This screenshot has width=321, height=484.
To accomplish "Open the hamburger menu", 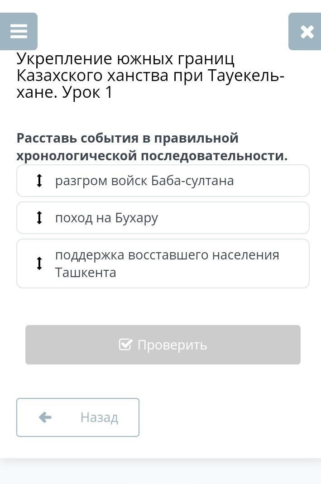I will tap(19, 32).
